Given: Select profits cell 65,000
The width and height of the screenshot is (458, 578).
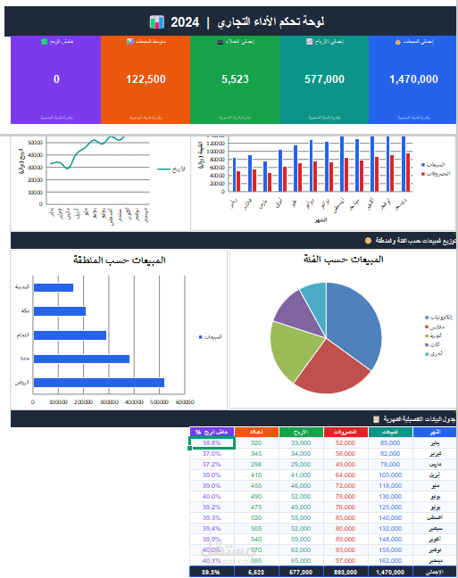Looking at the screenshot, I should tap(301, 561).
